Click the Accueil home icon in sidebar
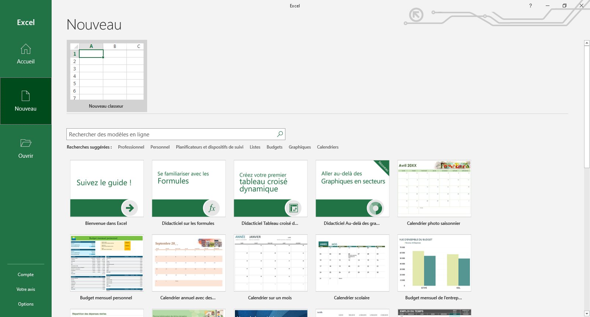The image size is (590, 317). [25, 49]
